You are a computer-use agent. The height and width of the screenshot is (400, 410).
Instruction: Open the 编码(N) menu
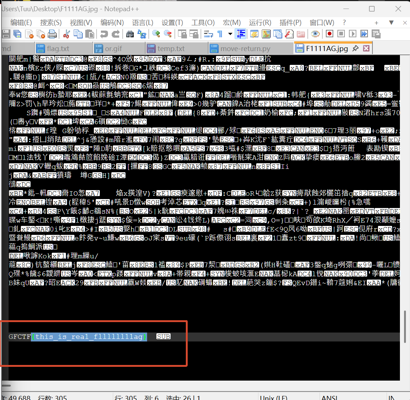(112, 23)
